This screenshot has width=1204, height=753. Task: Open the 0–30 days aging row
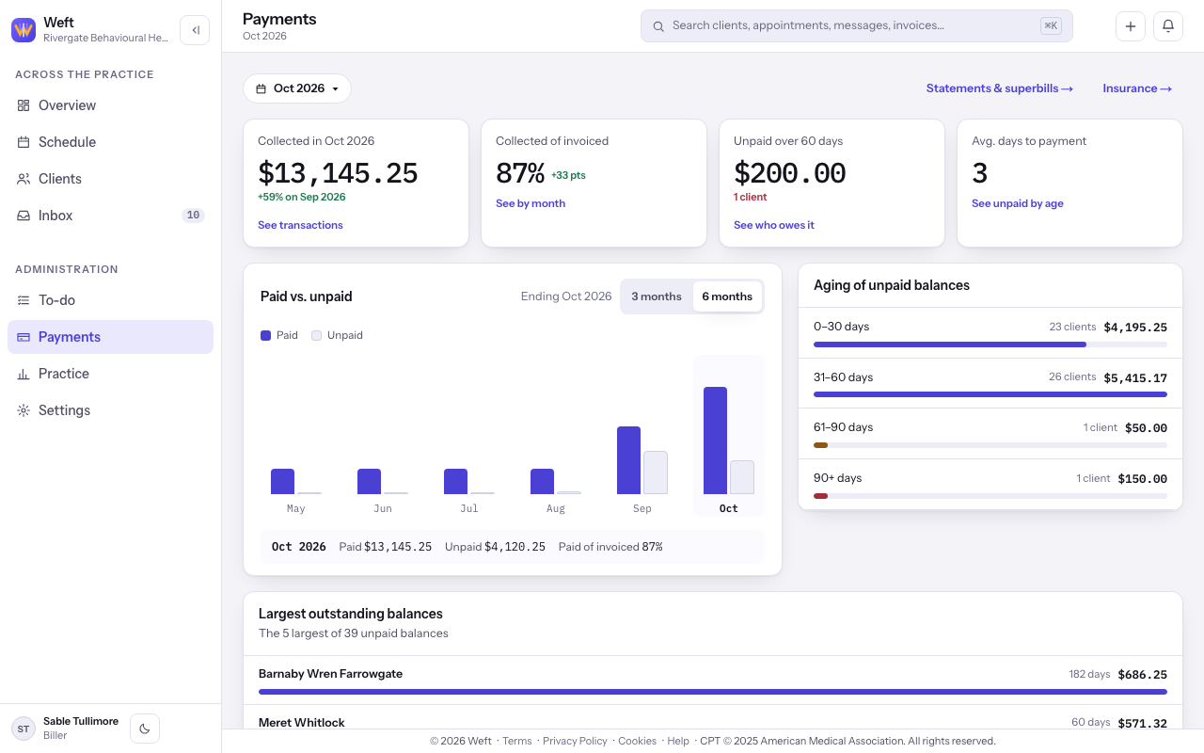click(990, 333)
